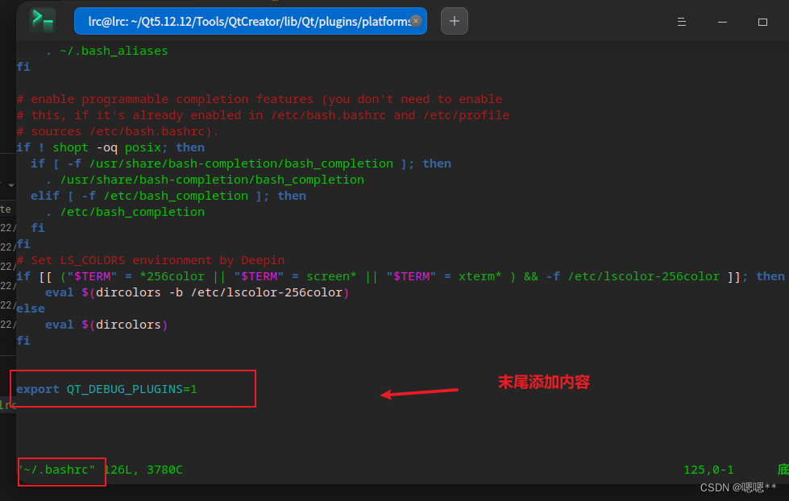Click the '~/.bashrc' filename in status line
The width and height of the screenshot is (789, 501).
click(56, 470)
